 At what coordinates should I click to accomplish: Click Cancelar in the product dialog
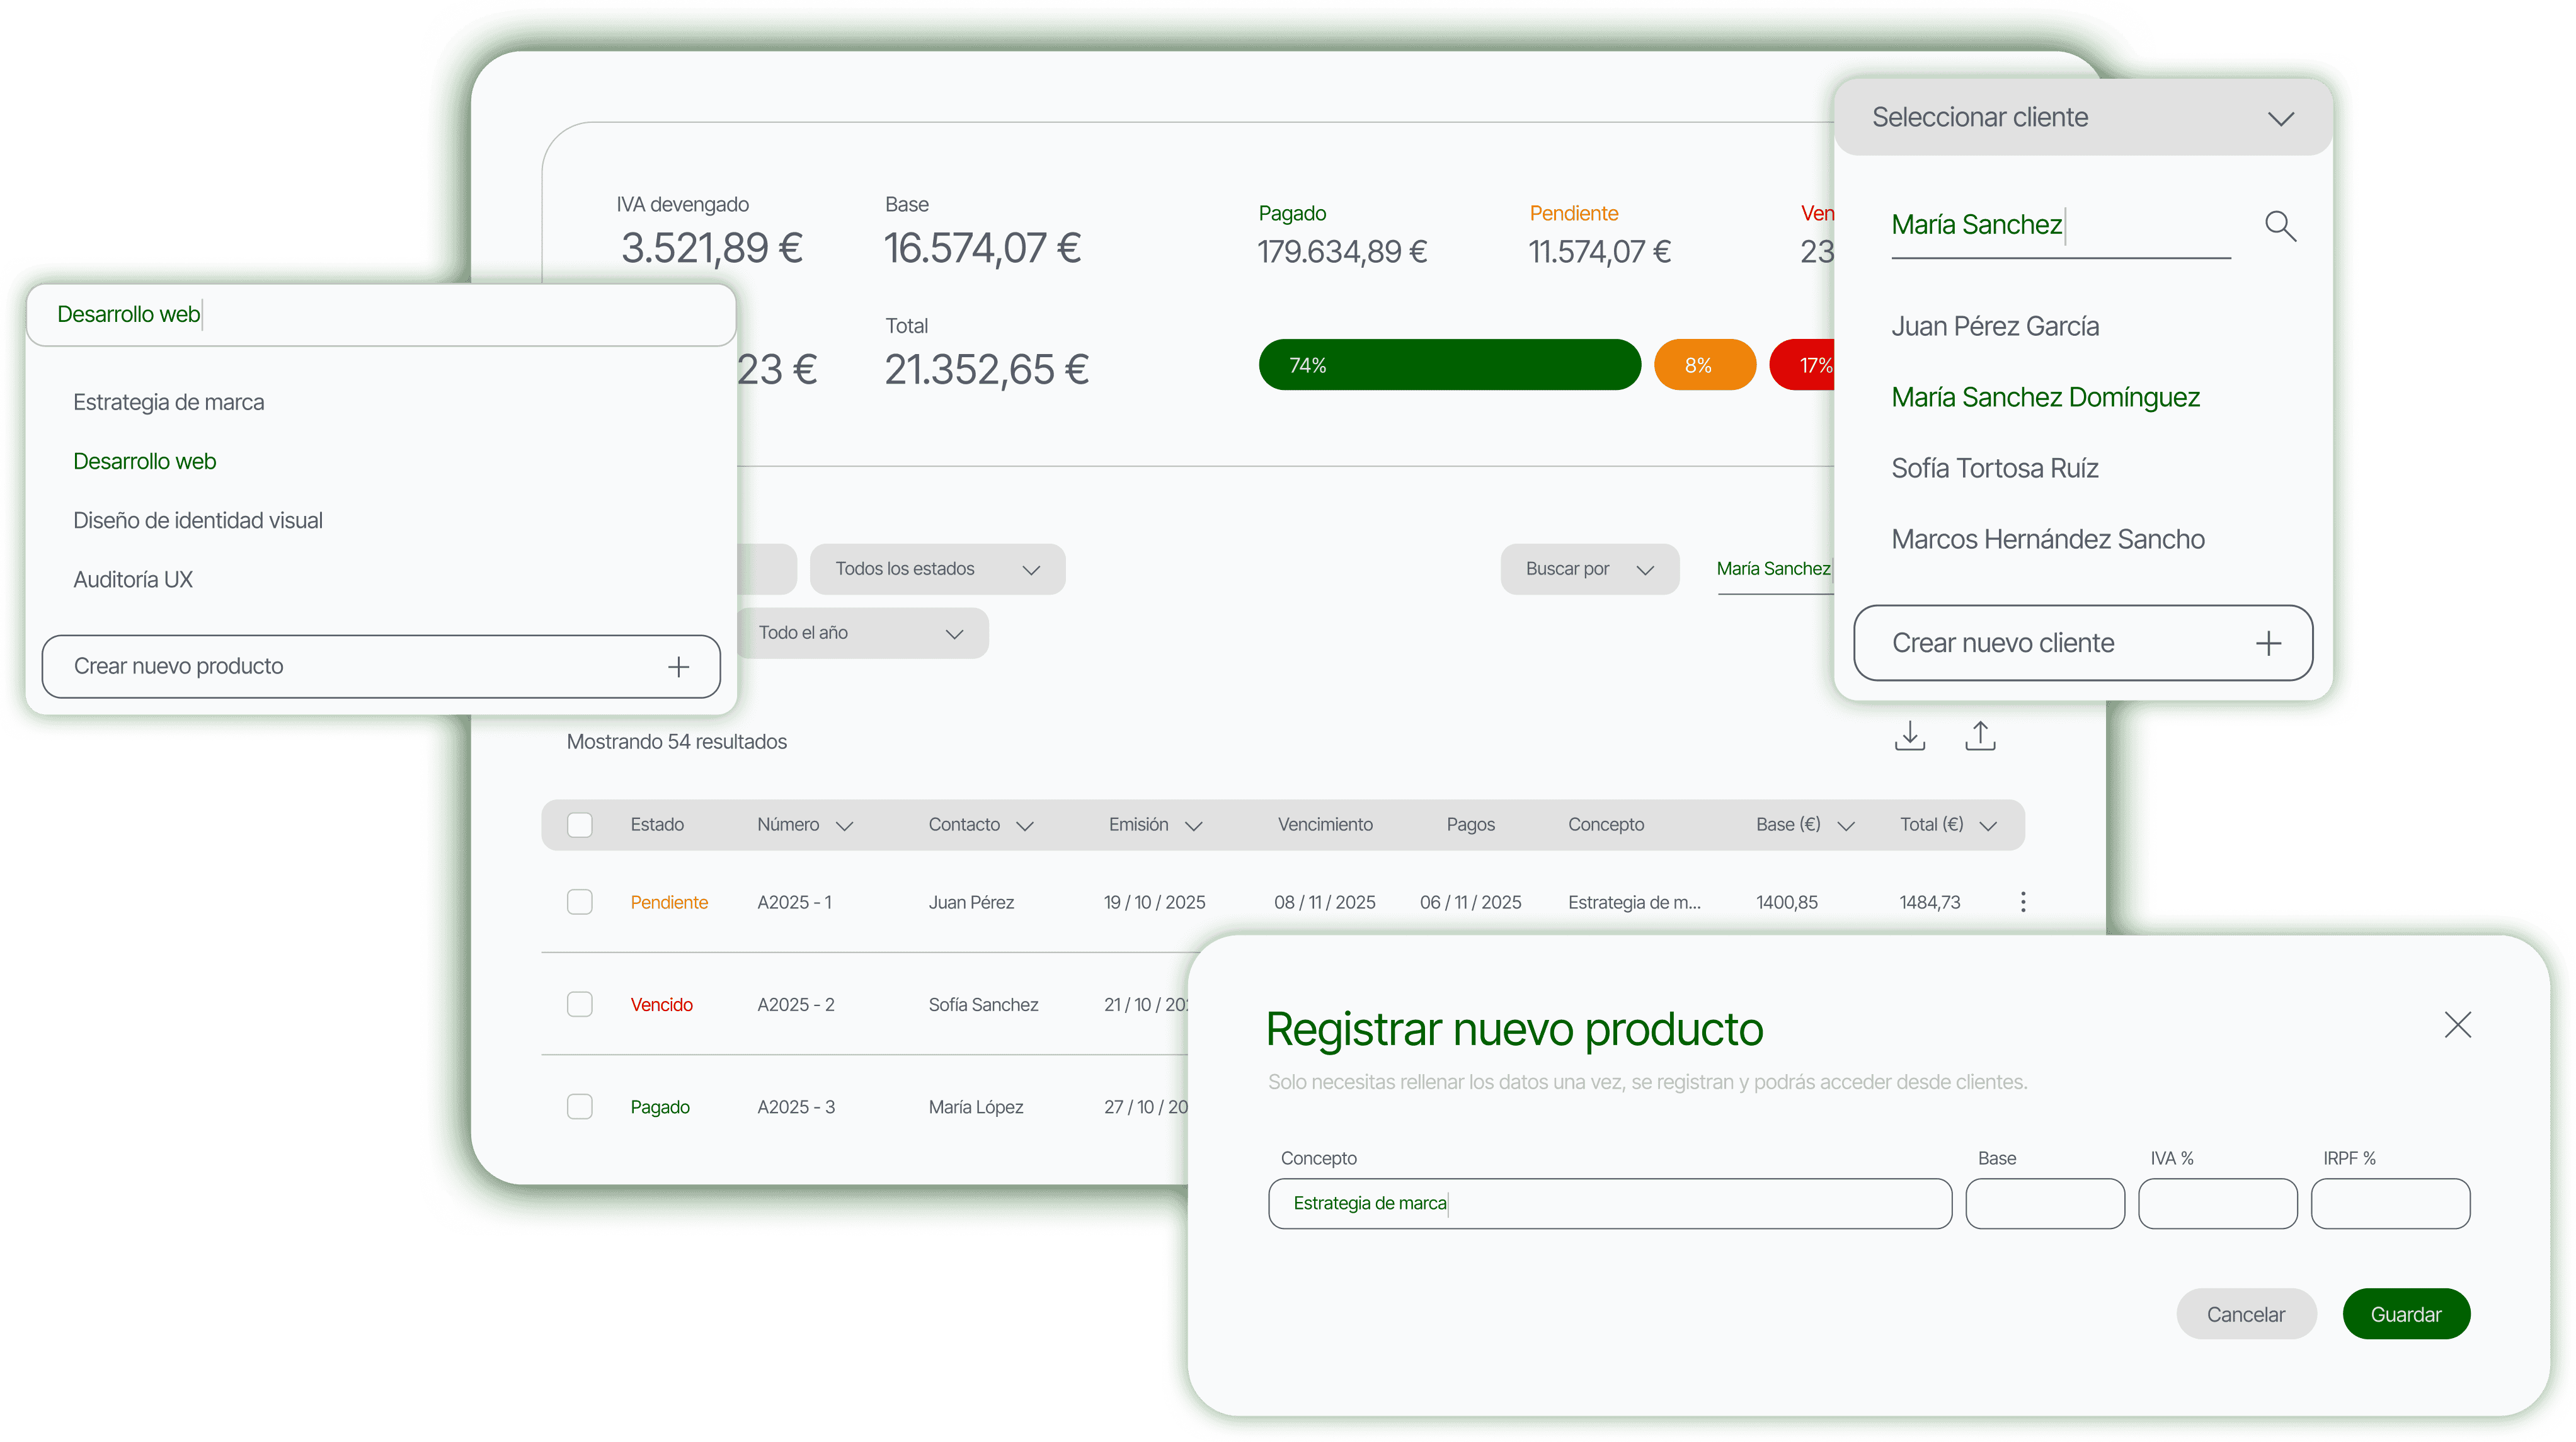(2246, 1313)
